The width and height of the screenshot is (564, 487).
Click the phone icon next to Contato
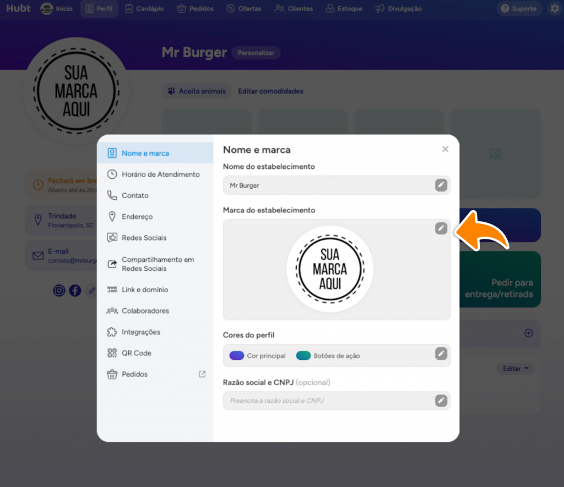coord(112,195)
